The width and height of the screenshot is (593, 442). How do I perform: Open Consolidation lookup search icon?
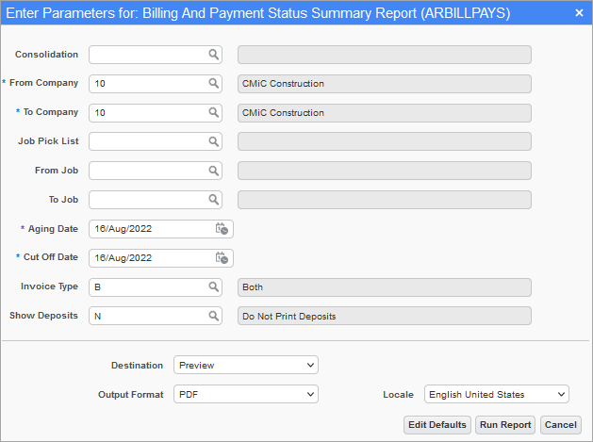tap(214, 55)
